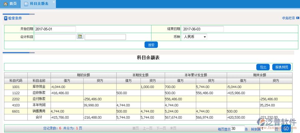Image resolution: width=300 pixels, height=133 pixels.
Task: Open the 会计科目 picker icon
Action: pos(80,36)
